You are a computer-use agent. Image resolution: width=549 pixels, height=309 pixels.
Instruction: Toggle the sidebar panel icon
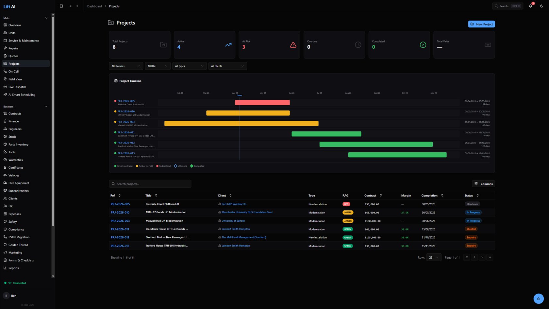coord(61,6)
